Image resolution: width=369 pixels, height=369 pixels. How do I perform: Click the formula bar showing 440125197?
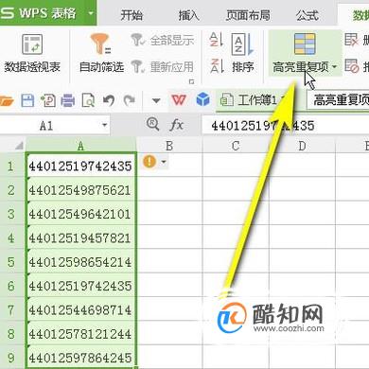click(x=286, y=126)
